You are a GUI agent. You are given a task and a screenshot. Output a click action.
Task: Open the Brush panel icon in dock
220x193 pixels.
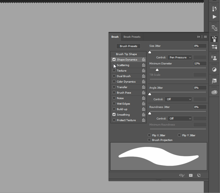(214, 39)
